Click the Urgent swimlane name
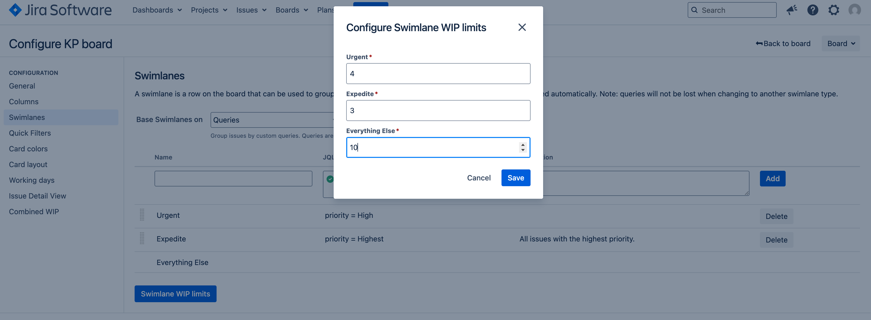The image size is (871, 320). [168, 216]
